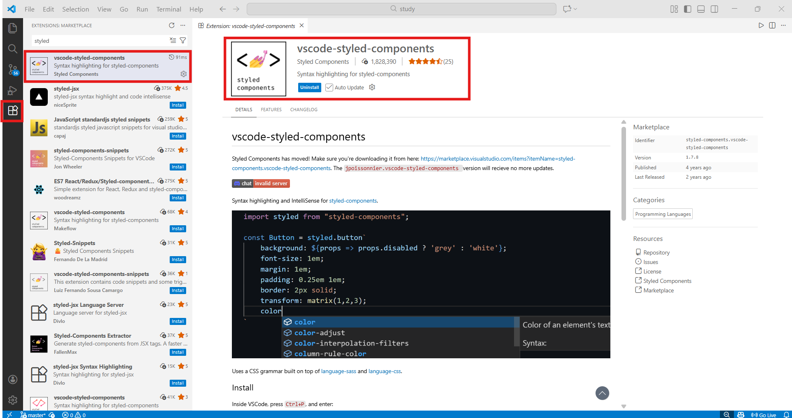
Task: Click the details page scrollbar thumb
Action: pos(624,173)
